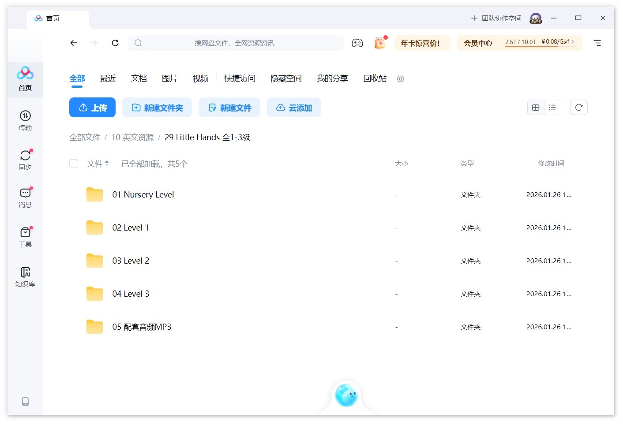Click the mobile phone icon at sidebar bottom
This screenshot has width=623, height=425.
point(25,402)
